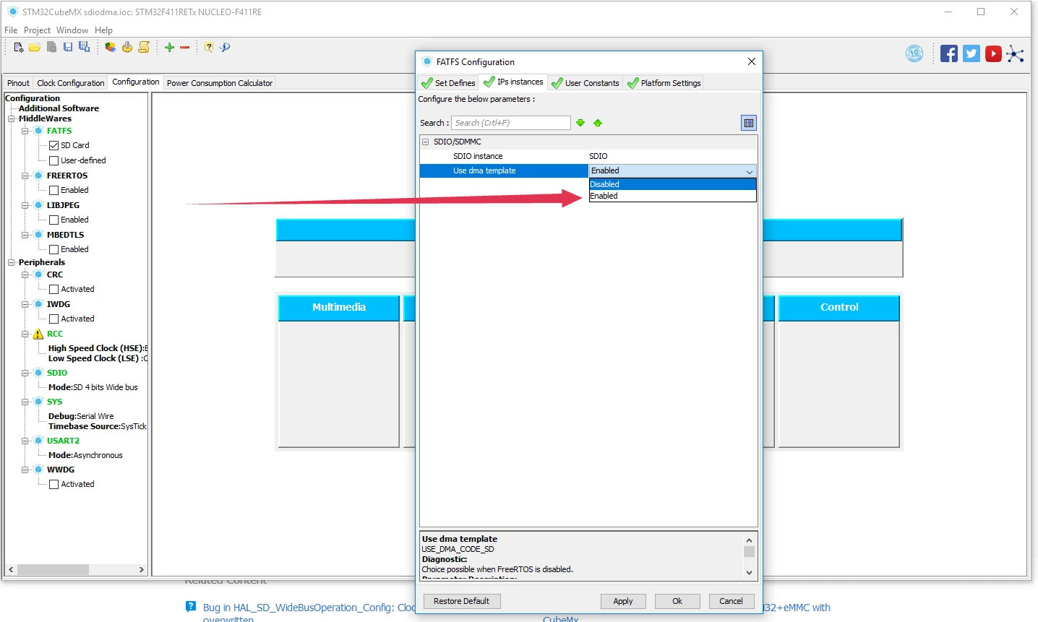Click the red minus toolbar icon
1038x622 pixels.
(184, 47)
